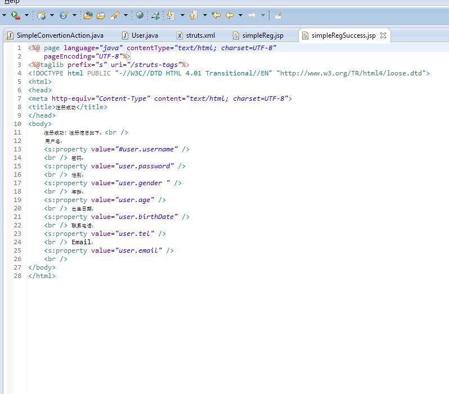Click contentType attribute on line 1
The image size is (449, 394).
[x=149, y=48]
